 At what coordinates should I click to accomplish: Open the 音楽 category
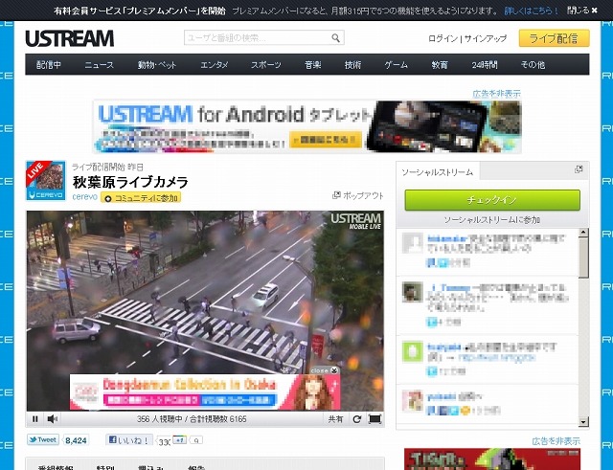coord(313,65)
